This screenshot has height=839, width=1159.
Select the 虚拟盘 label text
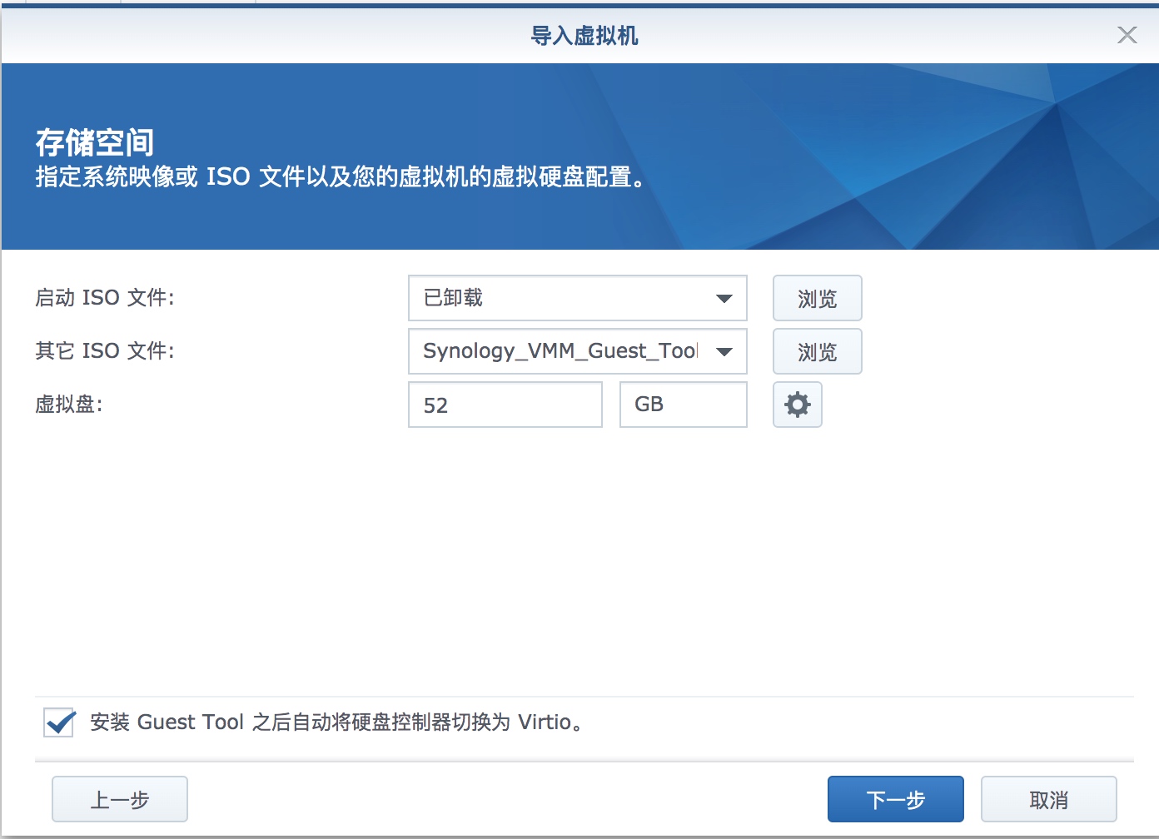68,405
